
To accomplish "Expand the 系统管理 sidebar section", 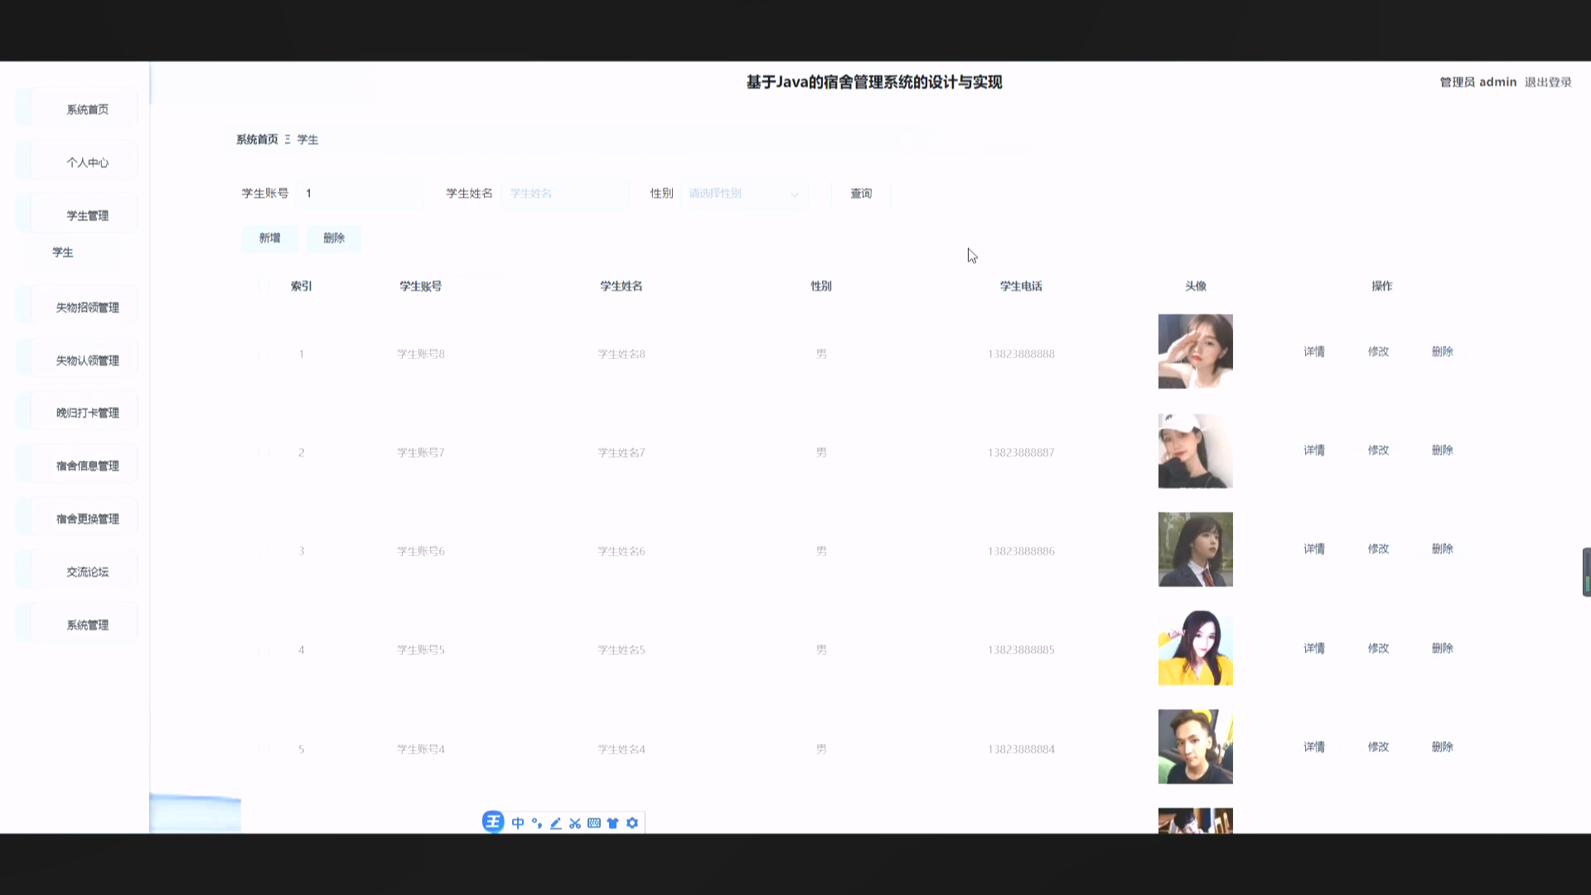I will 87,626.
